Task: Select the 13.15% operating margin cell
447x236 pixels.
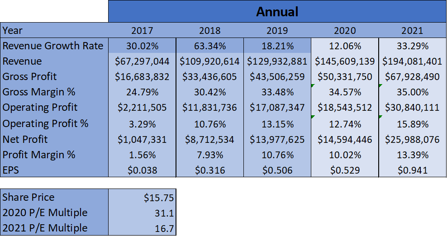Action: pos(277,124)
